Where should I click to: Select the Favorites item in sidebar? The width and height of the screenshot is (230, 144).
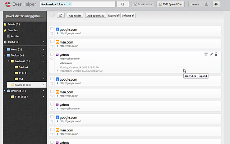(x=13, y=30)
